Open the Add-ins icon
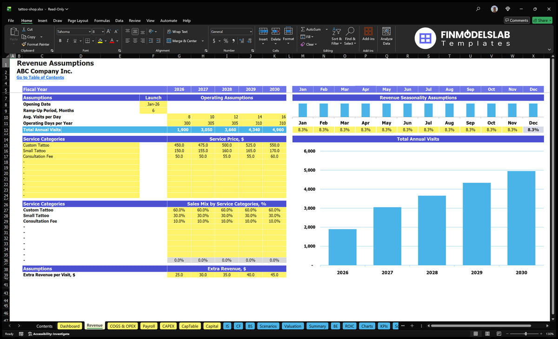Viewport: 558px width, 339px height. tap(368, 31)
